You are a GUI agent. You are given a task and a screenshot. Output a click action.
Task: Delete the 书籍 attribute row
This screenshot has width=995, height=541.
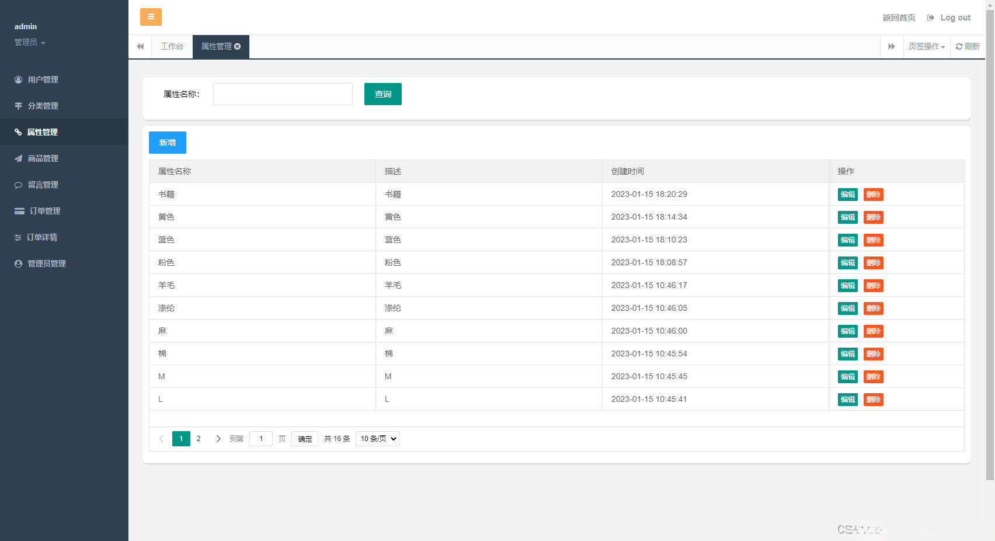point(874,195)
